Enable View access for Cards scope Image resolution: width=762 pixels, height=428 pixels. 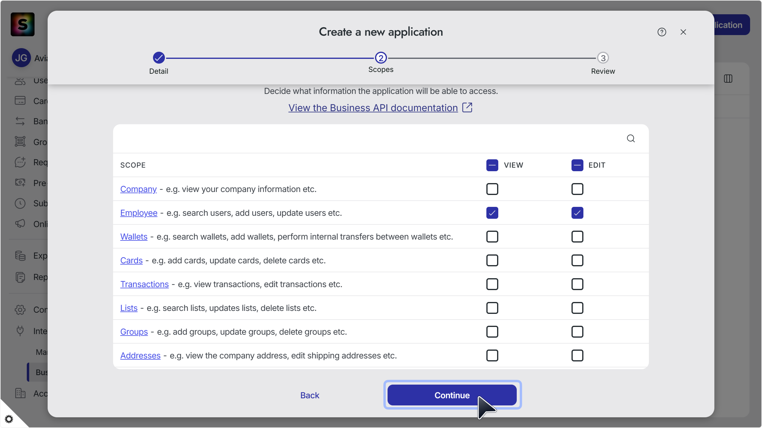[492, 260]
